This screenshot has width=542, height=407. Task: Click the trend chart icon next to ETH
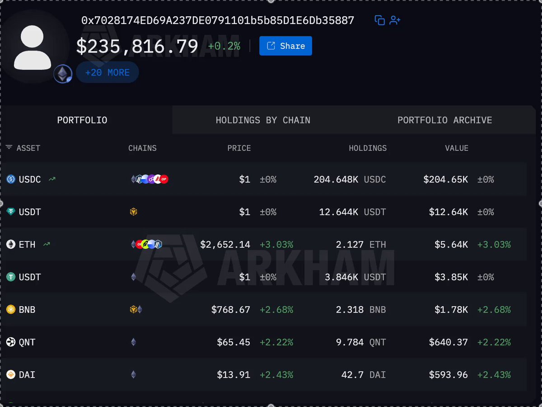click(x=47, y=245)
